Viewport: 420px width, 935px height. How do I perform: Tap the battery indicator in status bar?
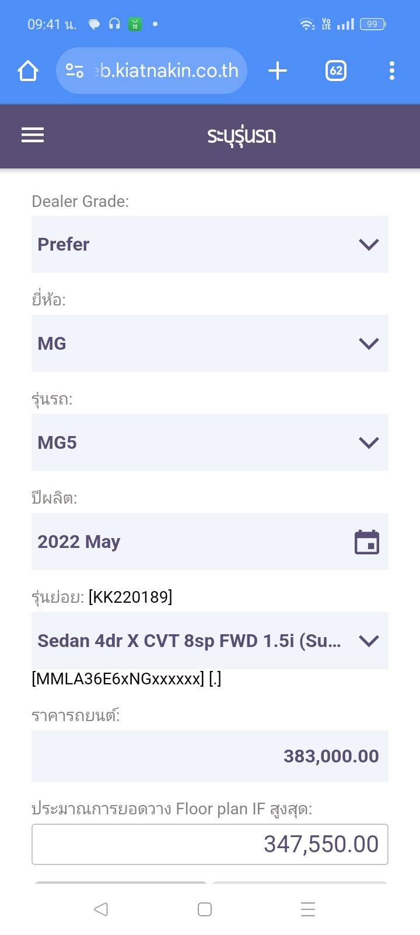373,24
